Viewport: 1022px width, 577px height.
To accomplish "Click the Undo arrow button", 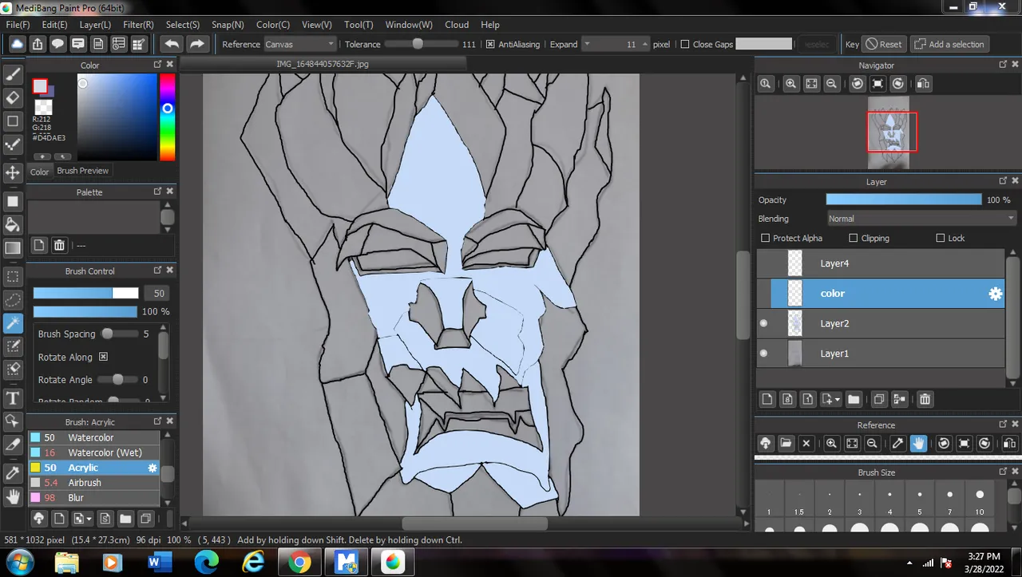I will [x=172, y=45].
